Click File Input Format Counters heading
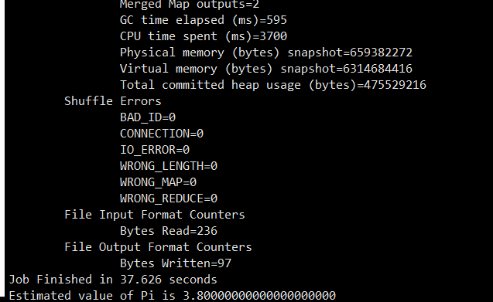This screenshot has width=493, height=302. [x=155, y=215]
